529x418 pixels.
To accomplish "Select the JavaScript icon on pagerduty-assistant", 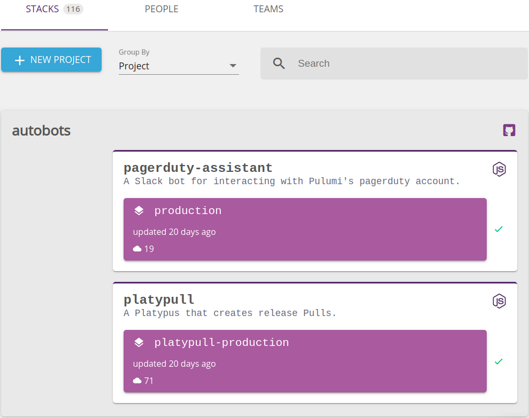I will pos(499,169).
